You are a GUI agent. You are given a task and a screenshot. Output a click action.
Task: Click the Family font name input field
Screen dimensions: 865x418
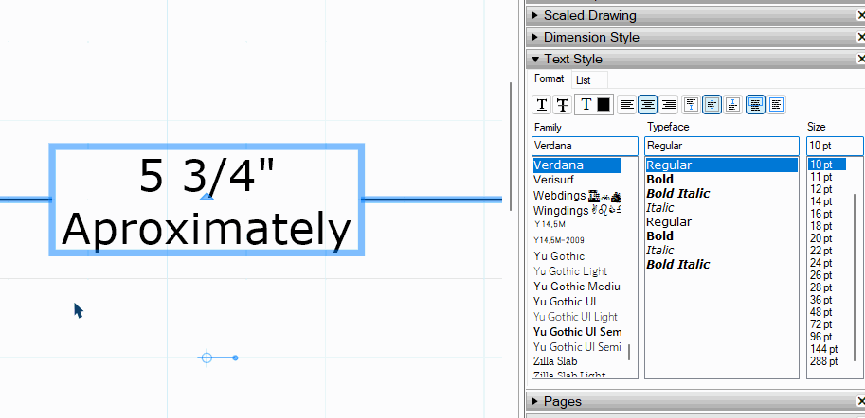tap(586, 146)
